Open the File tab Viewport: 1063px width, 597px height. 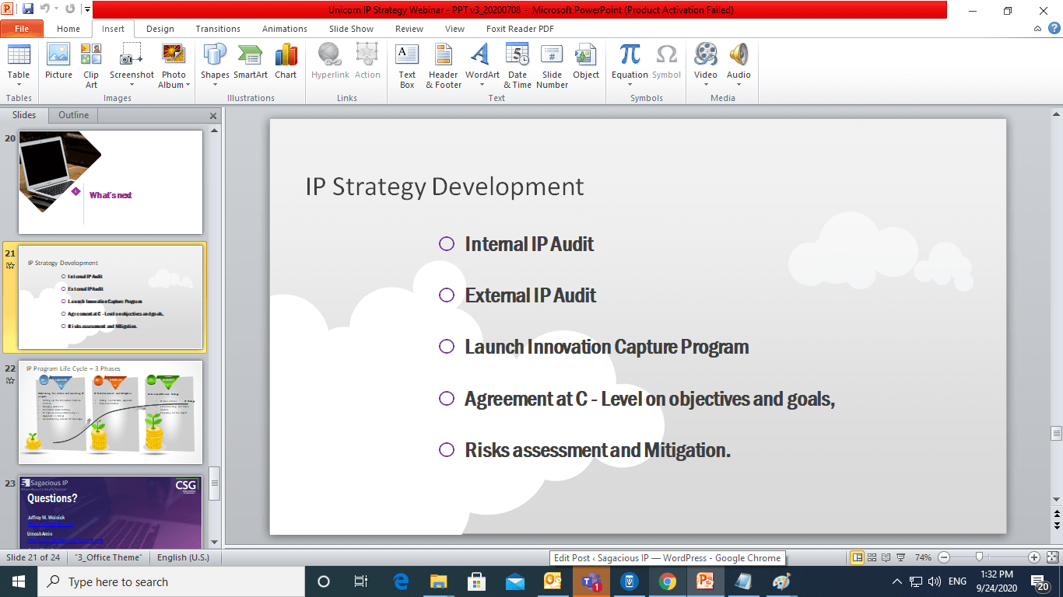tap(22, 29)
